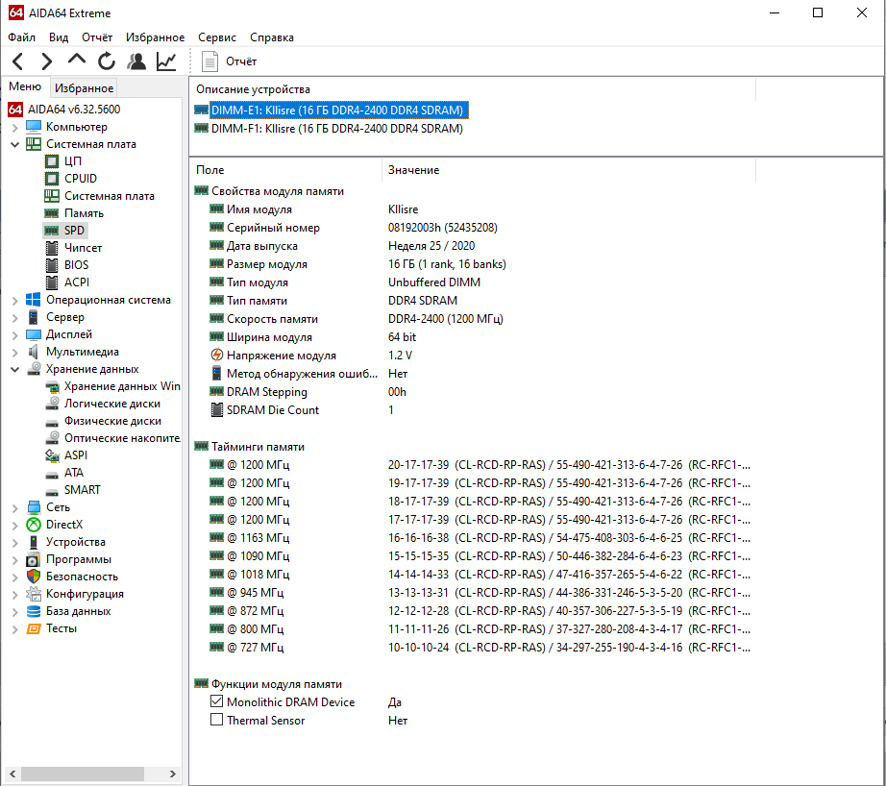Open the Отчёт report button in toolbar
This screenshot has width=886, height=786.
[230, 61]
